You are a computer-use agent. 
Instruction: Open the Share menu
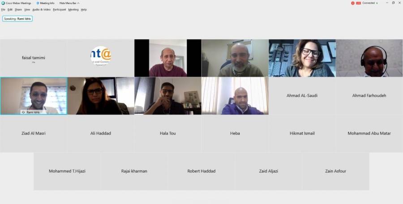18,9
